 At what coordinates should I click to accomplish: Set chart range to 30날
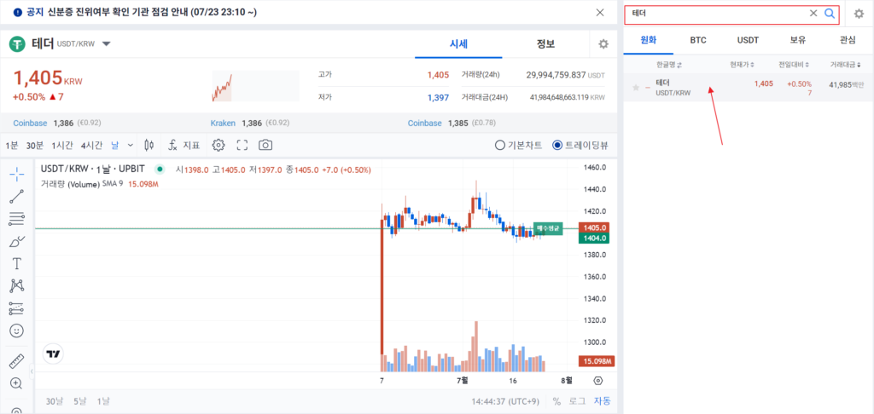pyautogui.click(x=55, y=401)
